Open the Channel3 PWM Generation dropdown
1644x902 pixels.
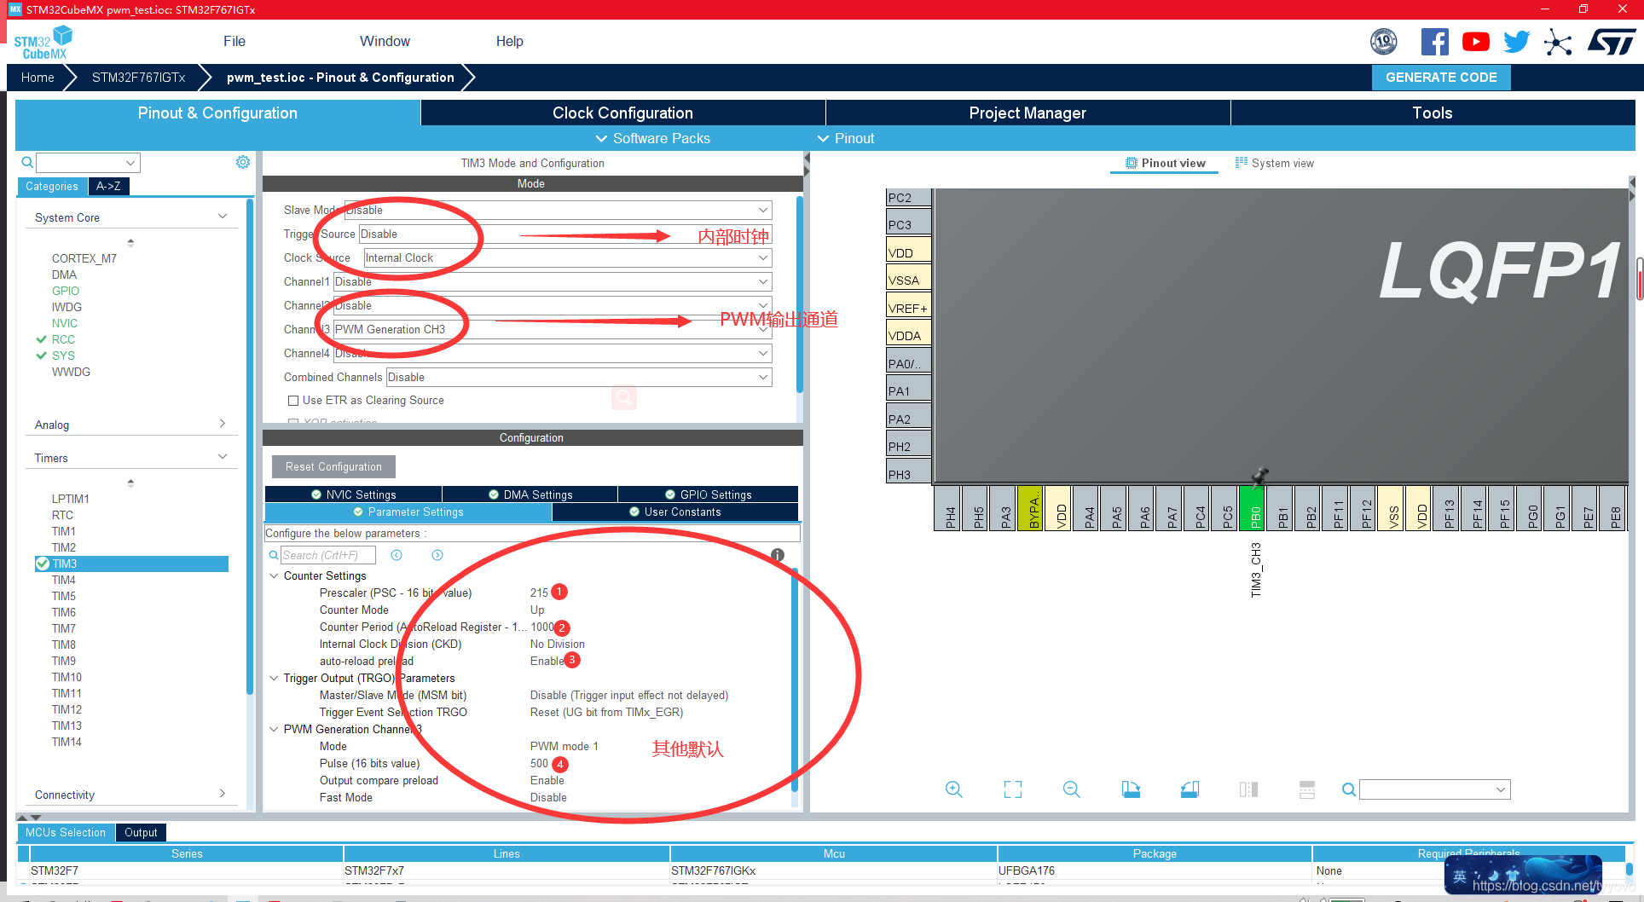tap(553, 329)
